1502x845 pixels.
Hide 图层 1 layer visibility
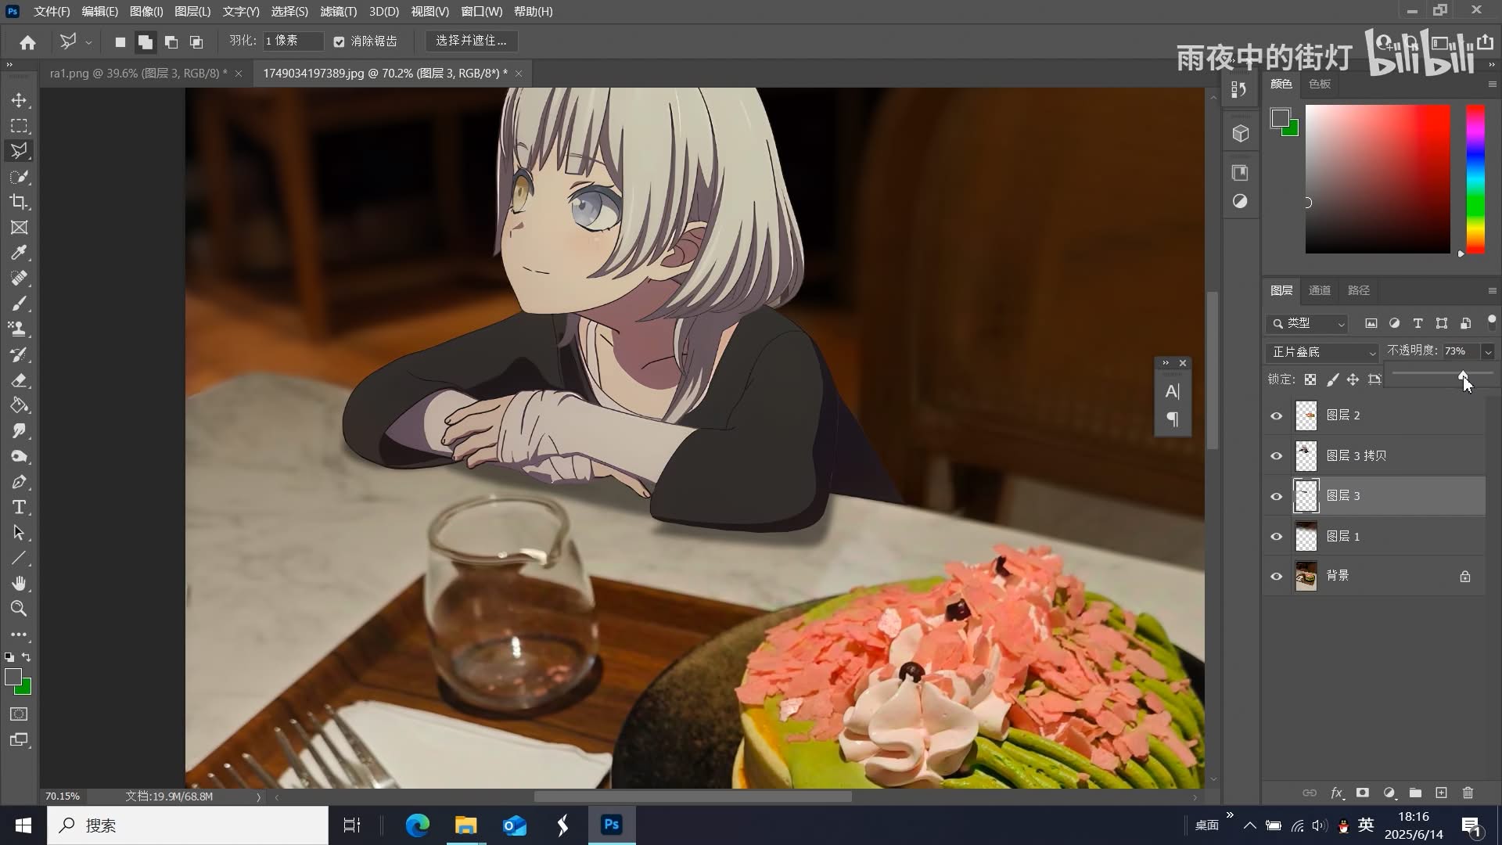[1277, 537]
